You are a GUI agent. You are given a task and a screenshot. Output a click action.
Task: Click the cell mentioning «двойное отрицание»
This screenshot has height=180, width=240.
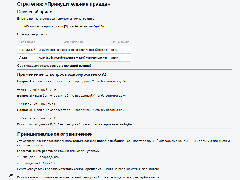tap(73, 57)
